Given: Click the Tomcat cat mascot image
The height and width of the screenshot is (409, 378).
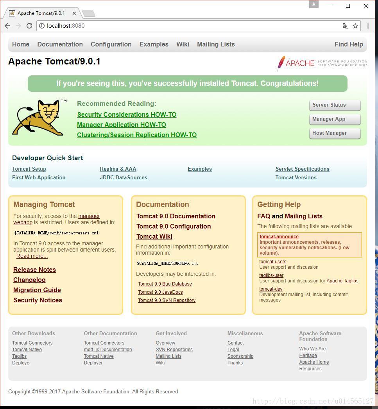Looking at the screenshot, I should 39,117.
